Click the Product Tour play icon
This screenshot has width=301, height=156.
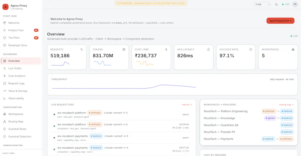5,31
